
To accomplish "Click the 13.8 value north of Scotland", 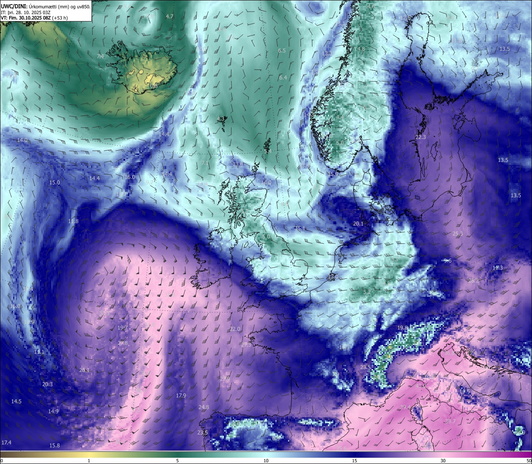I will click(238, 164).
